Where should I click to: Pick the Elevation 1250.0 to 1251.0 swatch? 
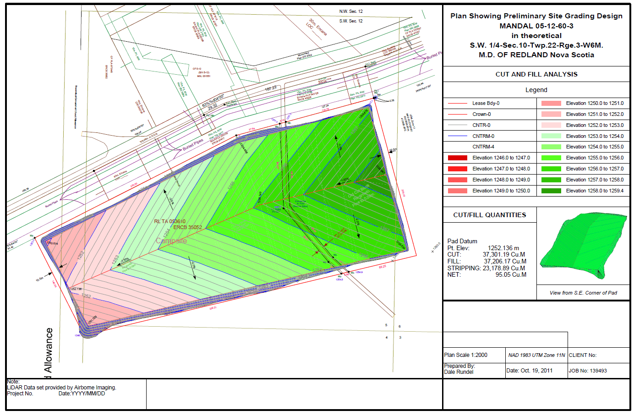coord(551,104)
